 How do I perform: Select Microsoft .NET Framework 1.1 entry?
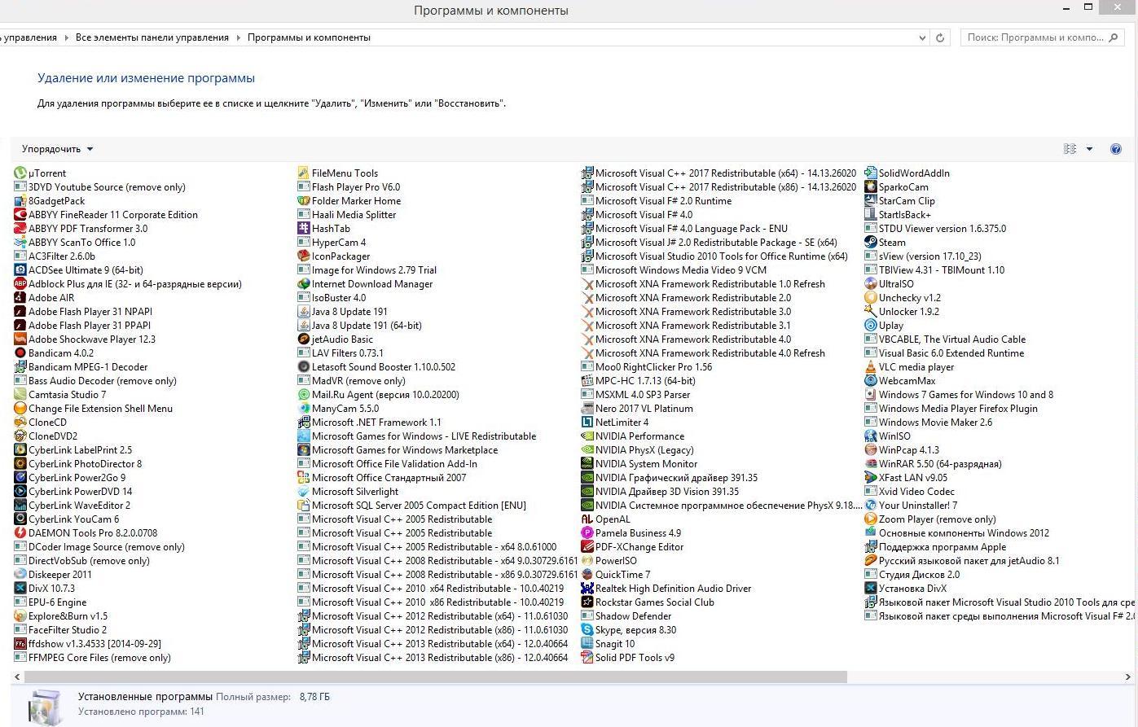pyautogui.click(x=369, y=422)
